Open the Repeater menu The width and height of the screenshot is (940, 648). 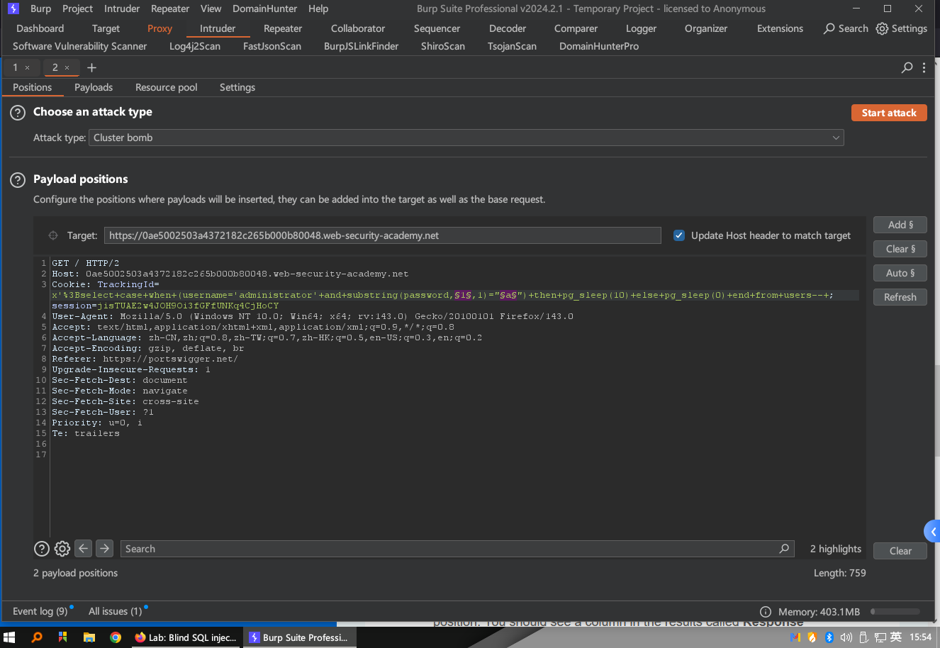click(x=170, y=9)
